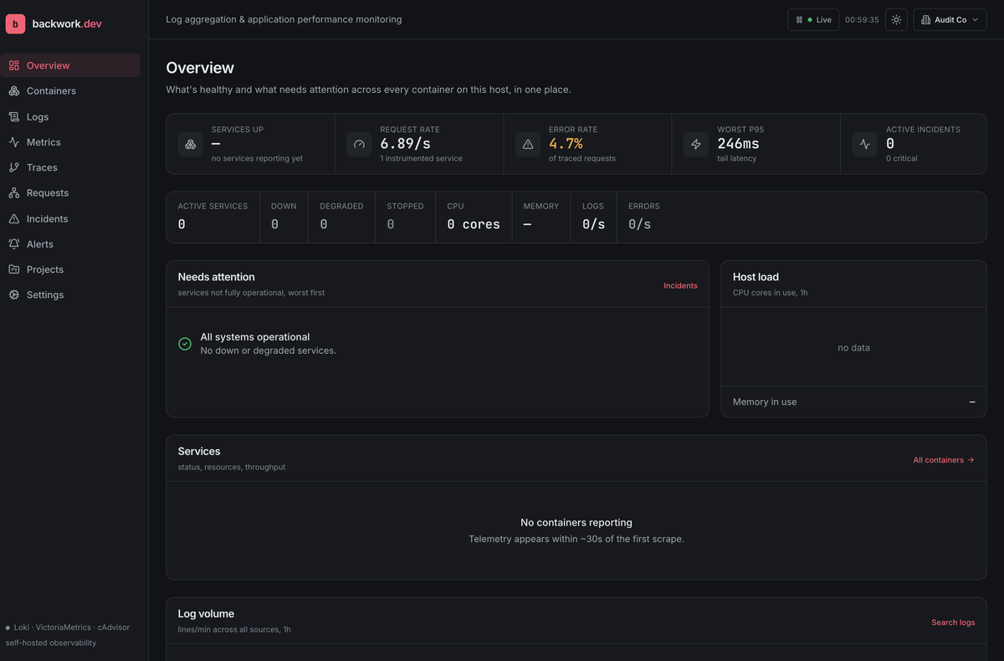
Task: Open Settings from the sidebar
Action: tap(70, 295)
